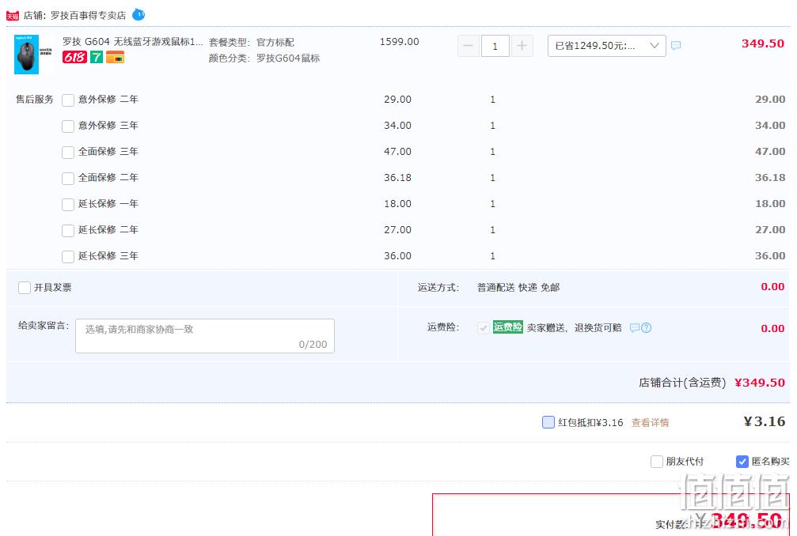Increase quantity with the plus button

[x=522, y=46]
